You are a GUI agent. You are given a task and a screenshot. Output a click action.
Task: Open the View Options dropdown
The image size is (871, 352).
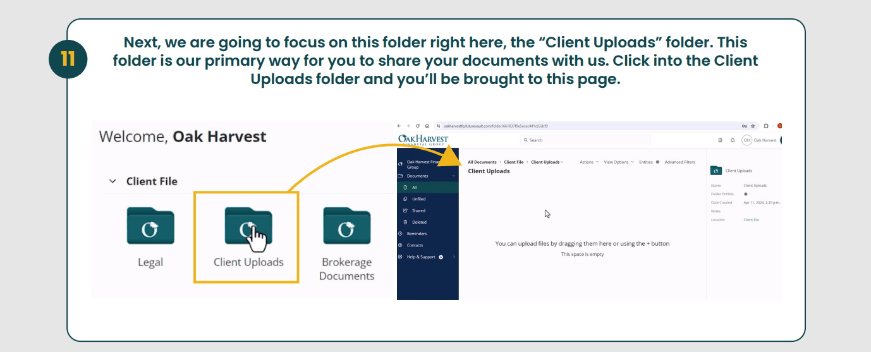619,162
